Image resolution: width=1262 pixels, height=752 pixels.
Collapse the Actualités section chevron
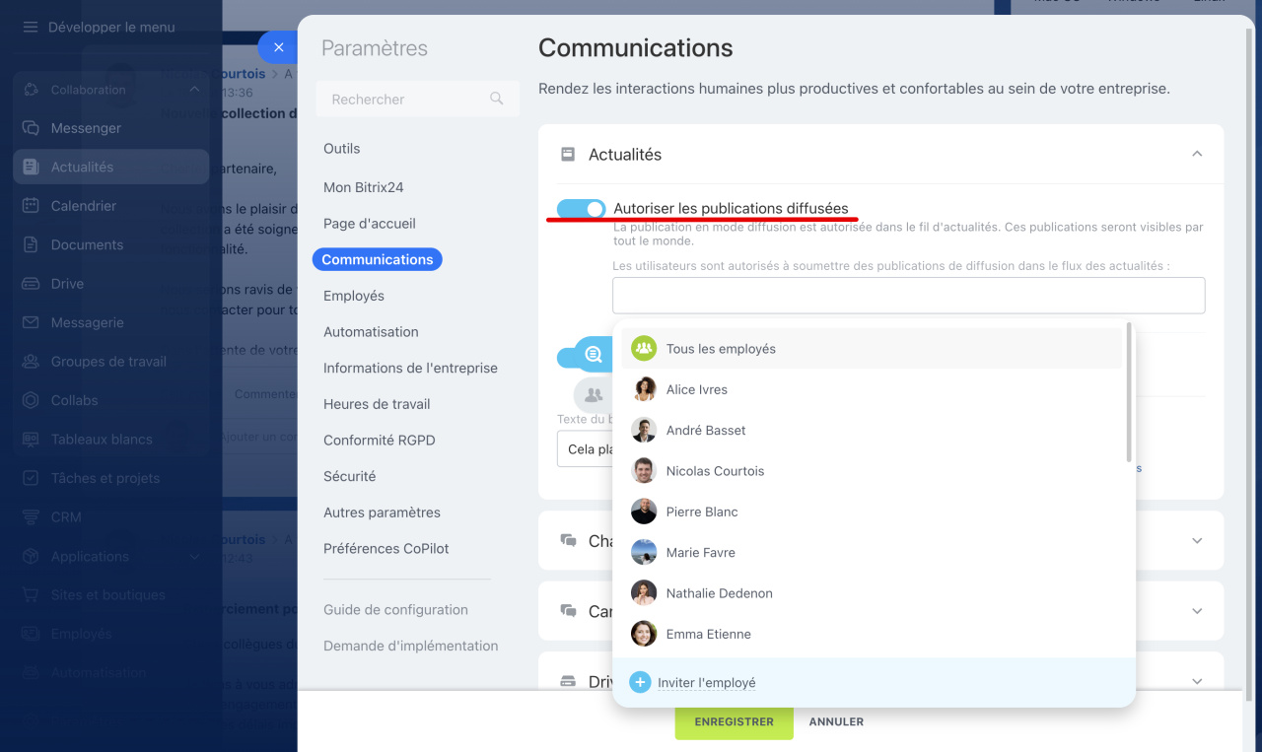tap(1197, 154)
